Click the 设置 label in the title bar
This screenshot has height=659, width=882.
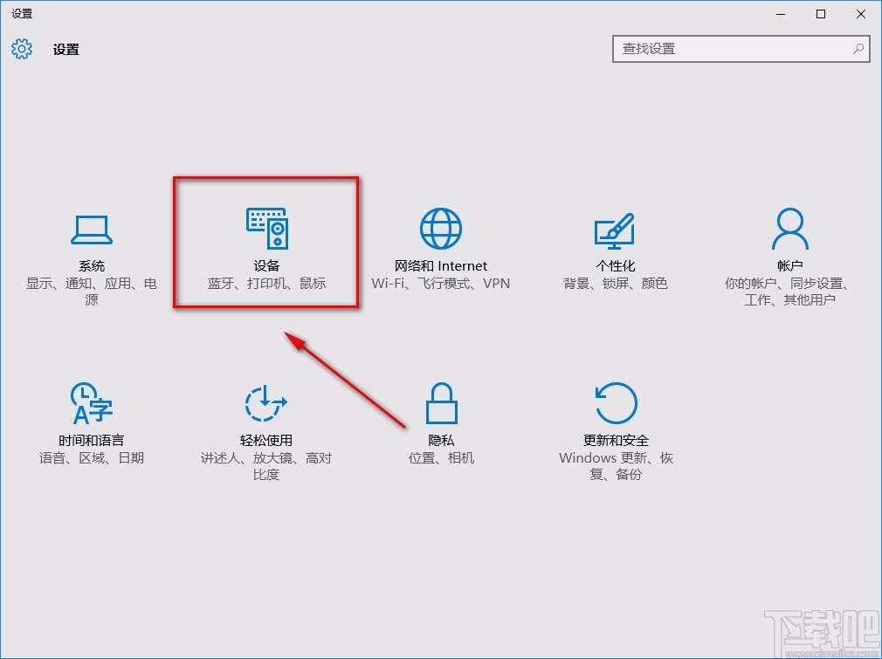[22, 13]
